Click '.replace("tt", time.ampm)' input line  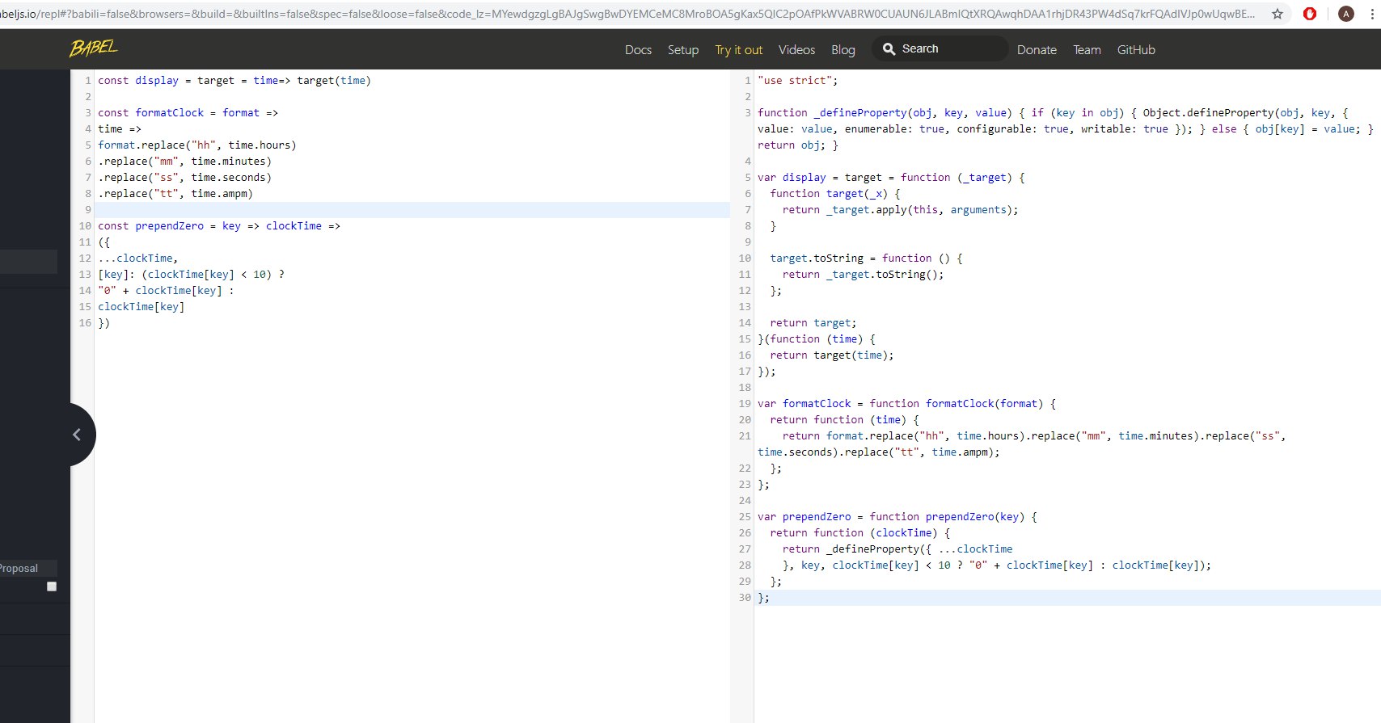click(x=175, y=194)
